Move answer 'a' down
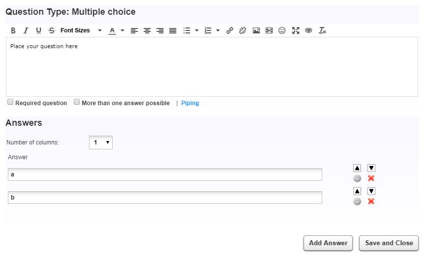Image resolution: width=428 pixels, height=257 pixels. [371, 168]
